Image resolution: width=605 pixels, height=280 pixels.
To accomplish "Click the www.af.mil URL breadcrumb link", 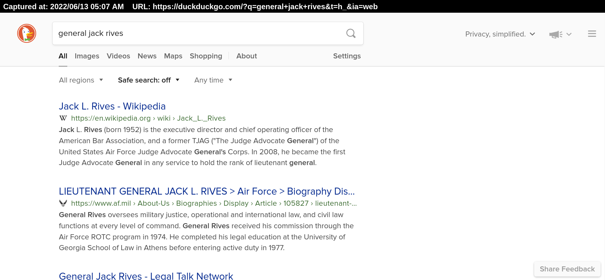I will (x=214, y=203).
